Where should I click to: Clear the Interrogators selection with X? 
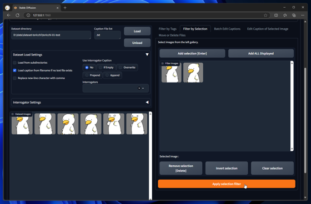139,88
